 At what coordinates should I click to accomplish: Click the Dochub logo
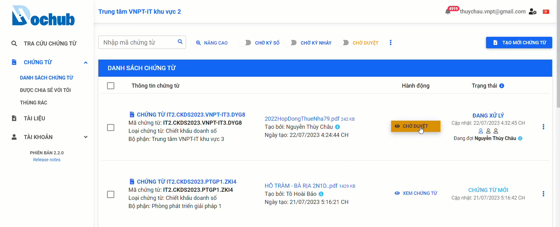point(43,16)
